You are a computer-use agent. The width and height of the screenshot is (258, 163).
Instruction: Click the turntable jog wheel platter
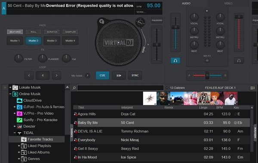[x=119, y=42]
